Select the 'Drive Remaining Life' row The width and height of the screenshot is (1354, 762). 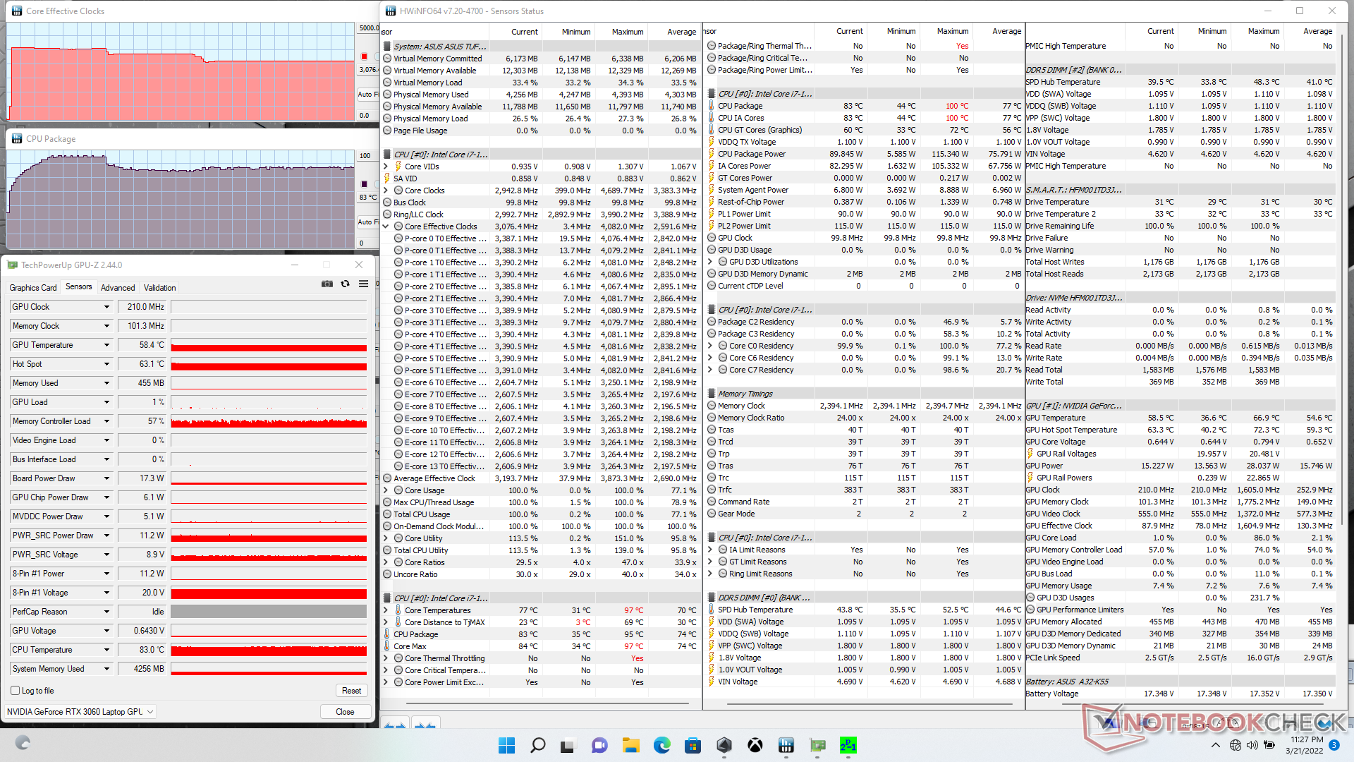(x=1180, y=226)
